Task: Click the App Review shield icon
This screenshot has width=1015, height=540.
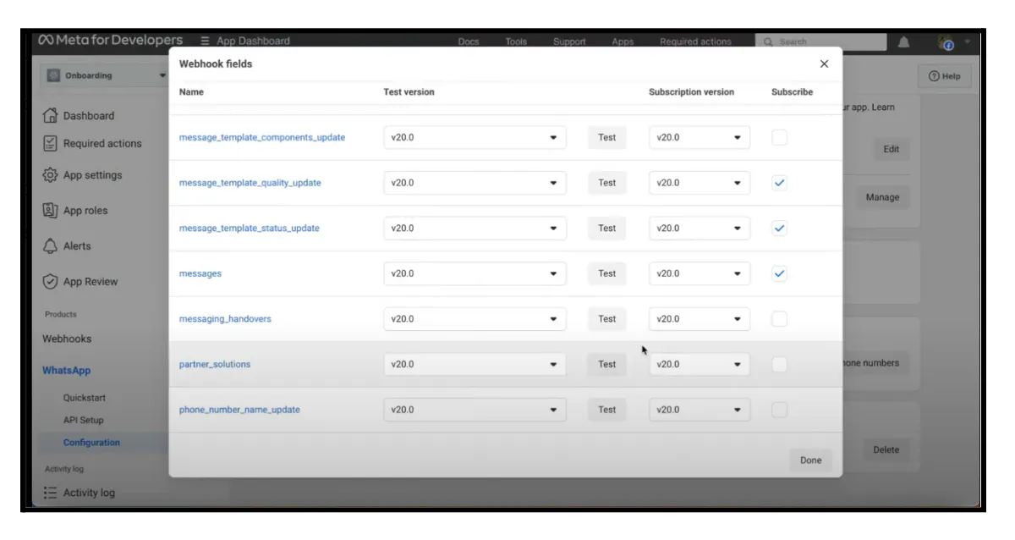Action: coord(50,282)
